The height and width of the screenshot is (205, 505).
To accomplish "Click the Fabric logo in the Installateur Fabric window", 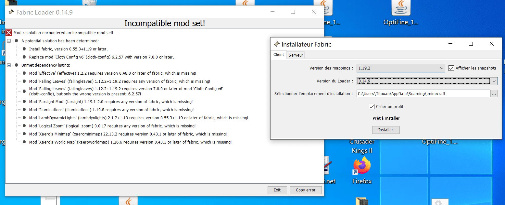I will point(277,44).
